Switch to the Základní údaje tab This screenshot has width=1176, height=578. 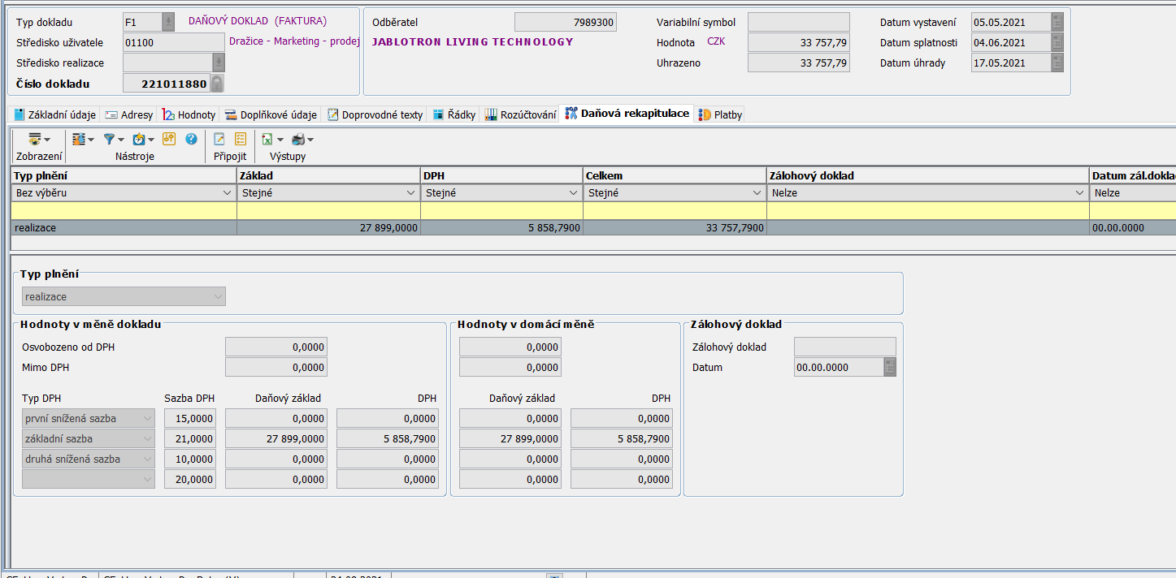click(x=55, y=114)
